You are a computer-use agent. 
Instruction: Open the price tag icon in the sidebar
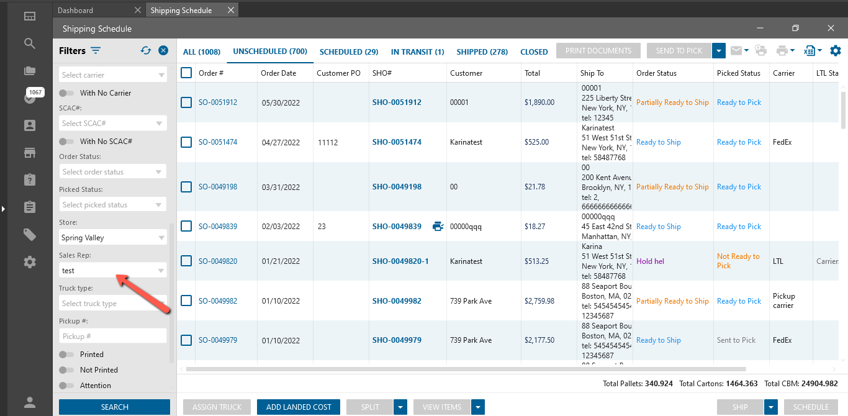coord(30,234)
